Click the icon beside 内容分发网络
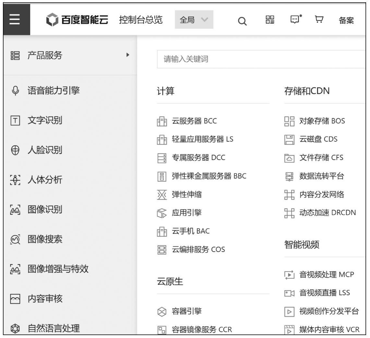Screen dimensions: 370x338 click(x=289, y=195)
